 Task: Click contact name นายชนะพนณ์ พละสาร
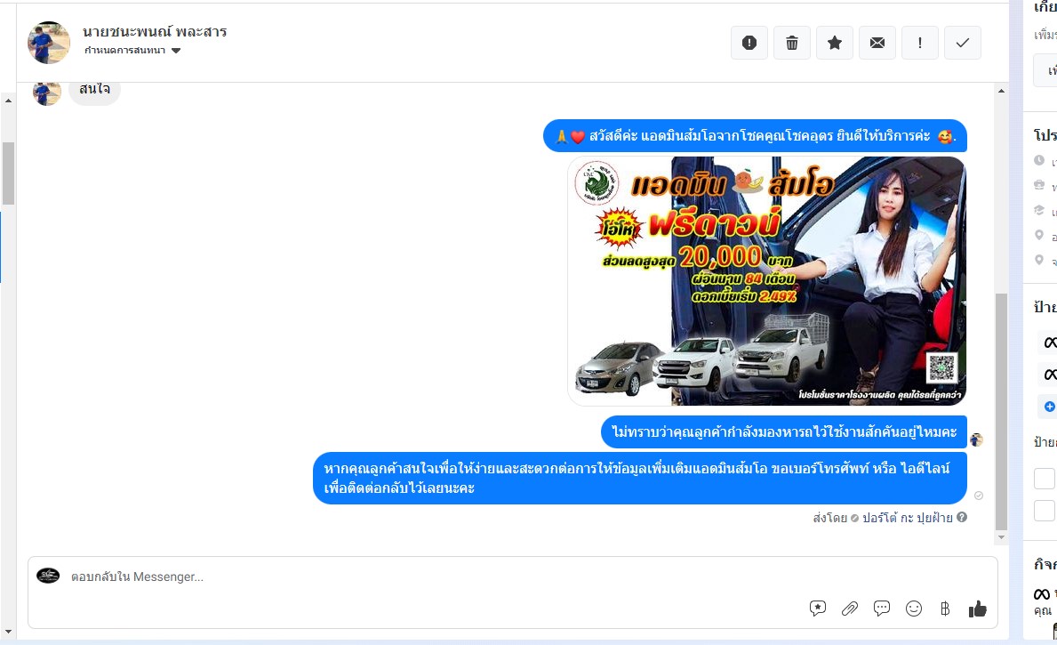(x=155, y=32)
